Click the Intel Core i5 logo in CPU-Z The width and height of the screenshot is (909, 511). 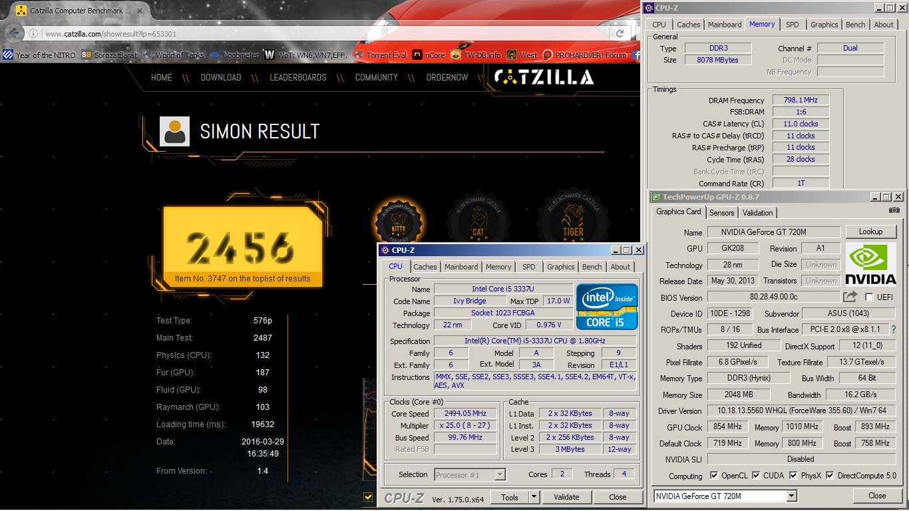pos(607,307)
